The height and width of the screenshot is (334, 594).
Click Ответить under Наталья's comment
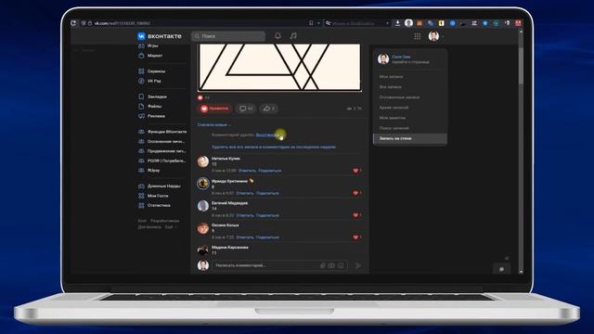247,171
